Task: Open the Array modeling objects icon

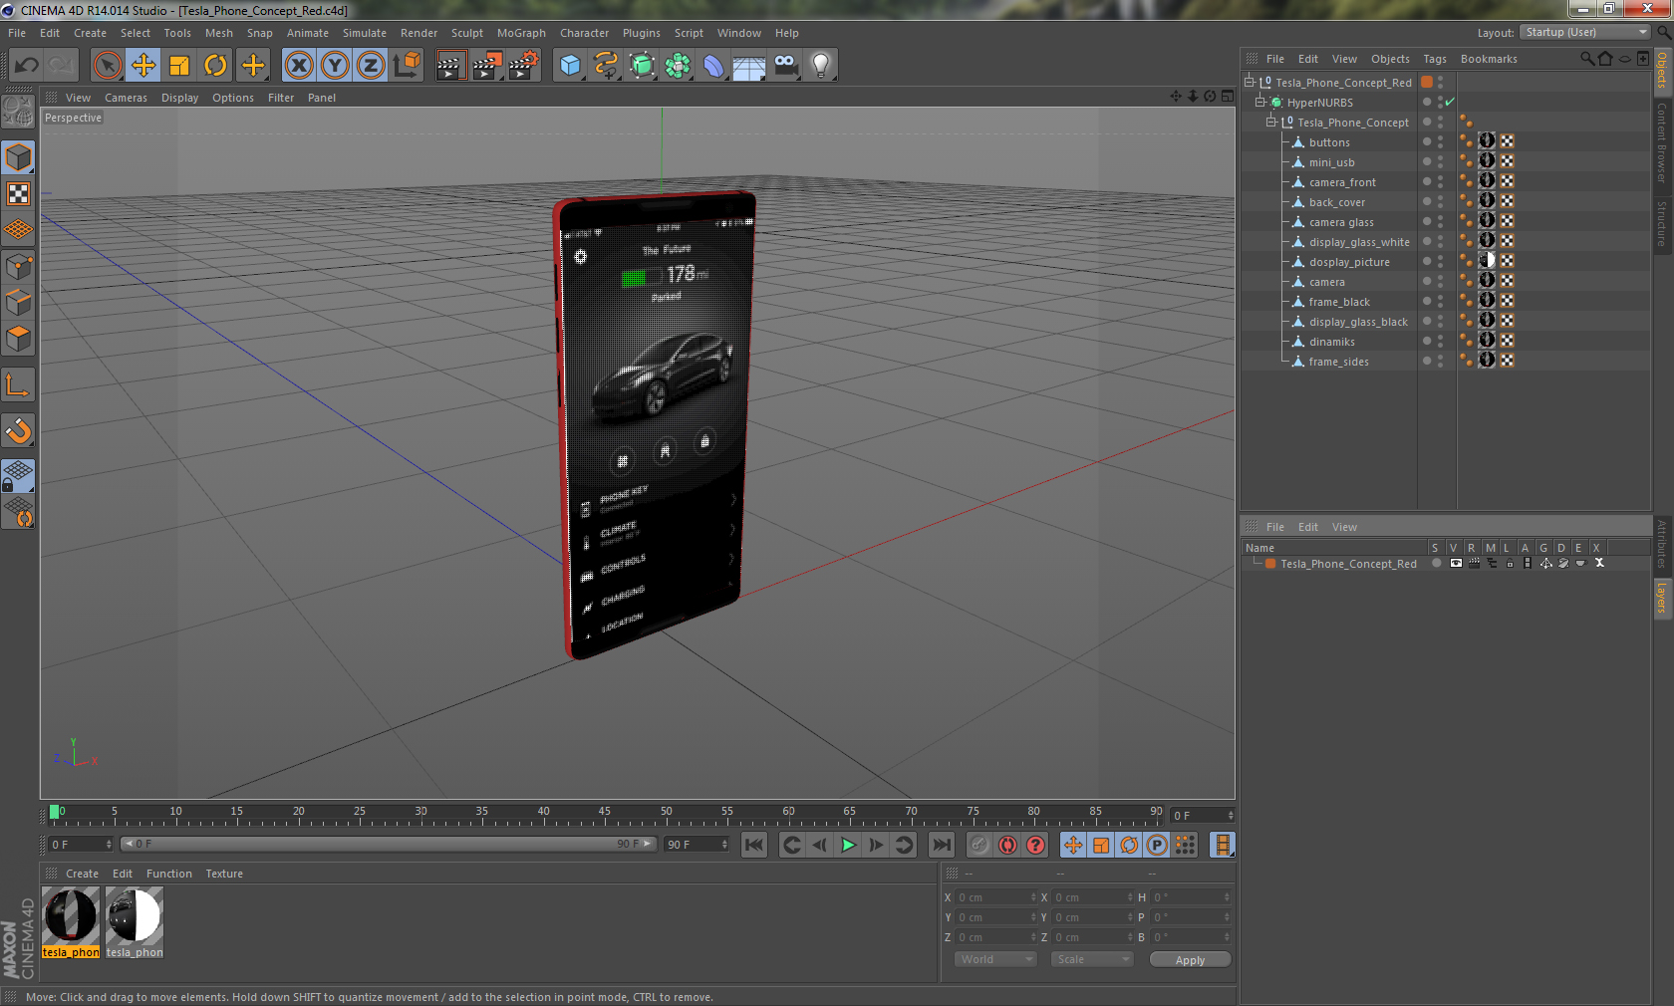Action: [x=678, y=66]
